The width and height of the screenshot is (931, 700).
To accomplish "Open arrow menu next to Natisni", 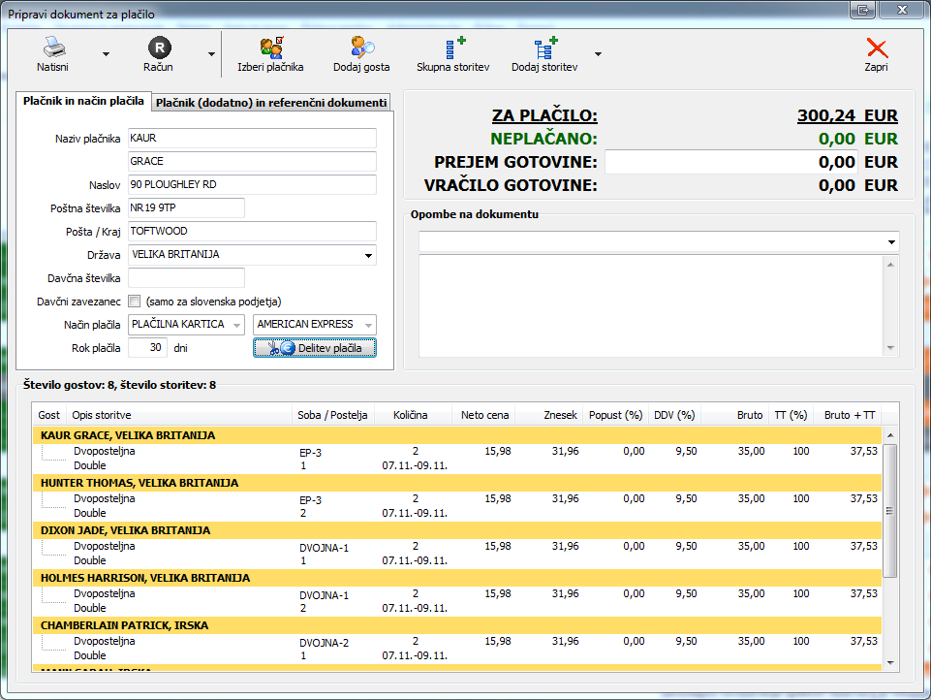I will [107, 54].
